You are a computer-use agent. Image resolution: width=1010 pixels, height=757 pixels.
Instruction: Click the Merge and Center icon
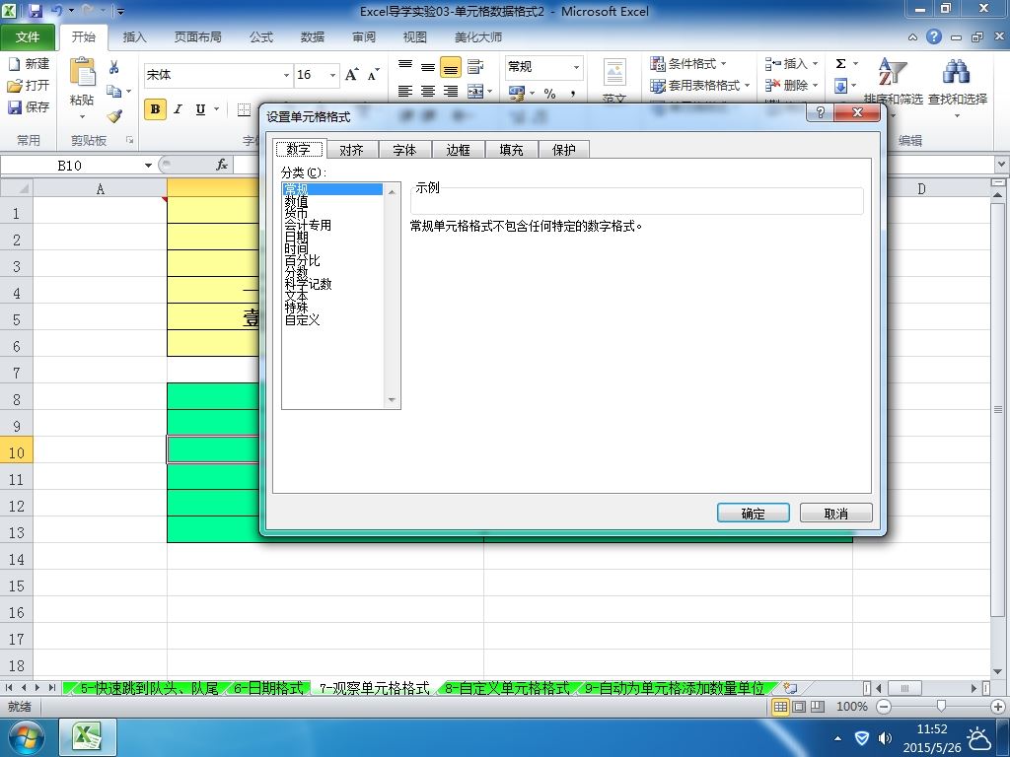pos(475,92)
